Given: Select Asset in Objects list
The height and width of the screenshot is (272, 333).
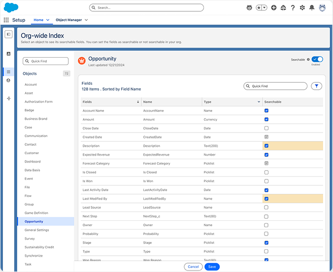Looking at the screenshot, I should point(29,93).
